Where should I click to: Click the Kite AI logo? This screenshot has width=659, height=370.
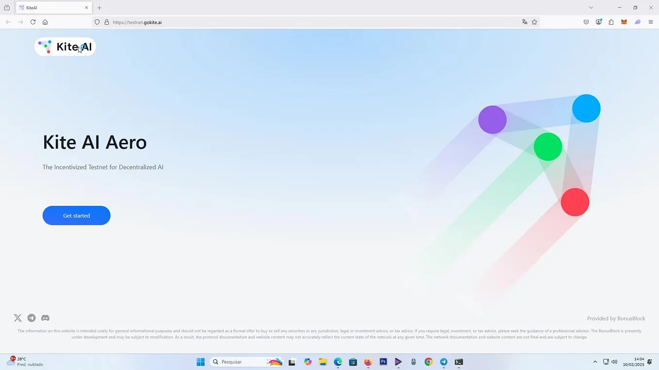pos(65,46)
